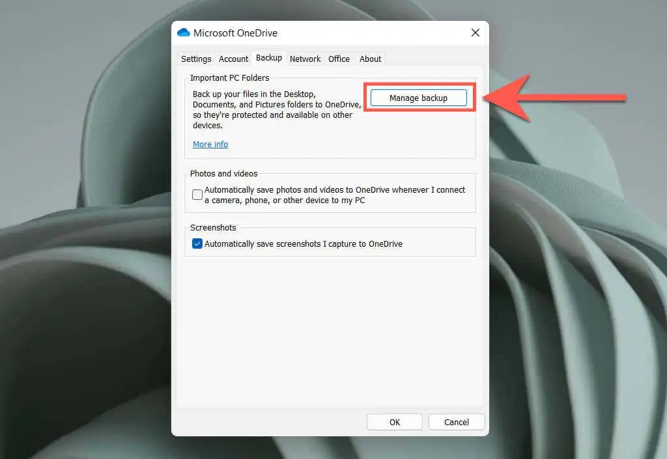667x459 pixels.
Task: Open the More info link
Action: point(210,144)
